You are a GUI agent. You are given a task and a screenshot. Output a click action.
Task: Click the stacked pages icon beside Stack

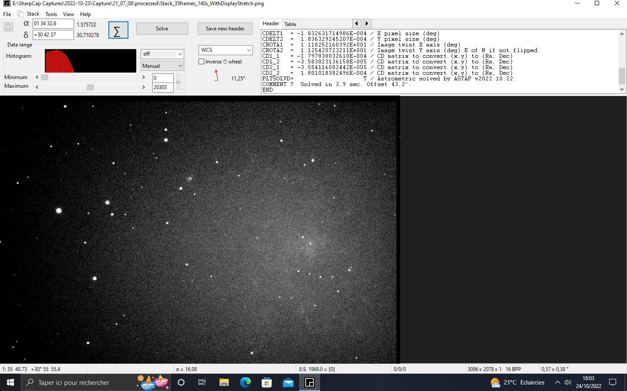pyautogui.click(x=20, y=14)
